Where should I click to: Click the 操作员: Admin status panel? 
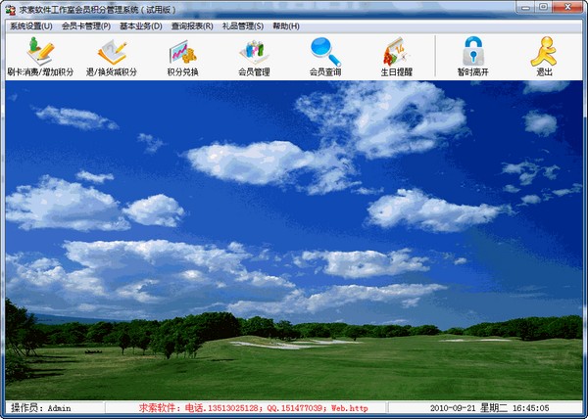tap(55, 408)
